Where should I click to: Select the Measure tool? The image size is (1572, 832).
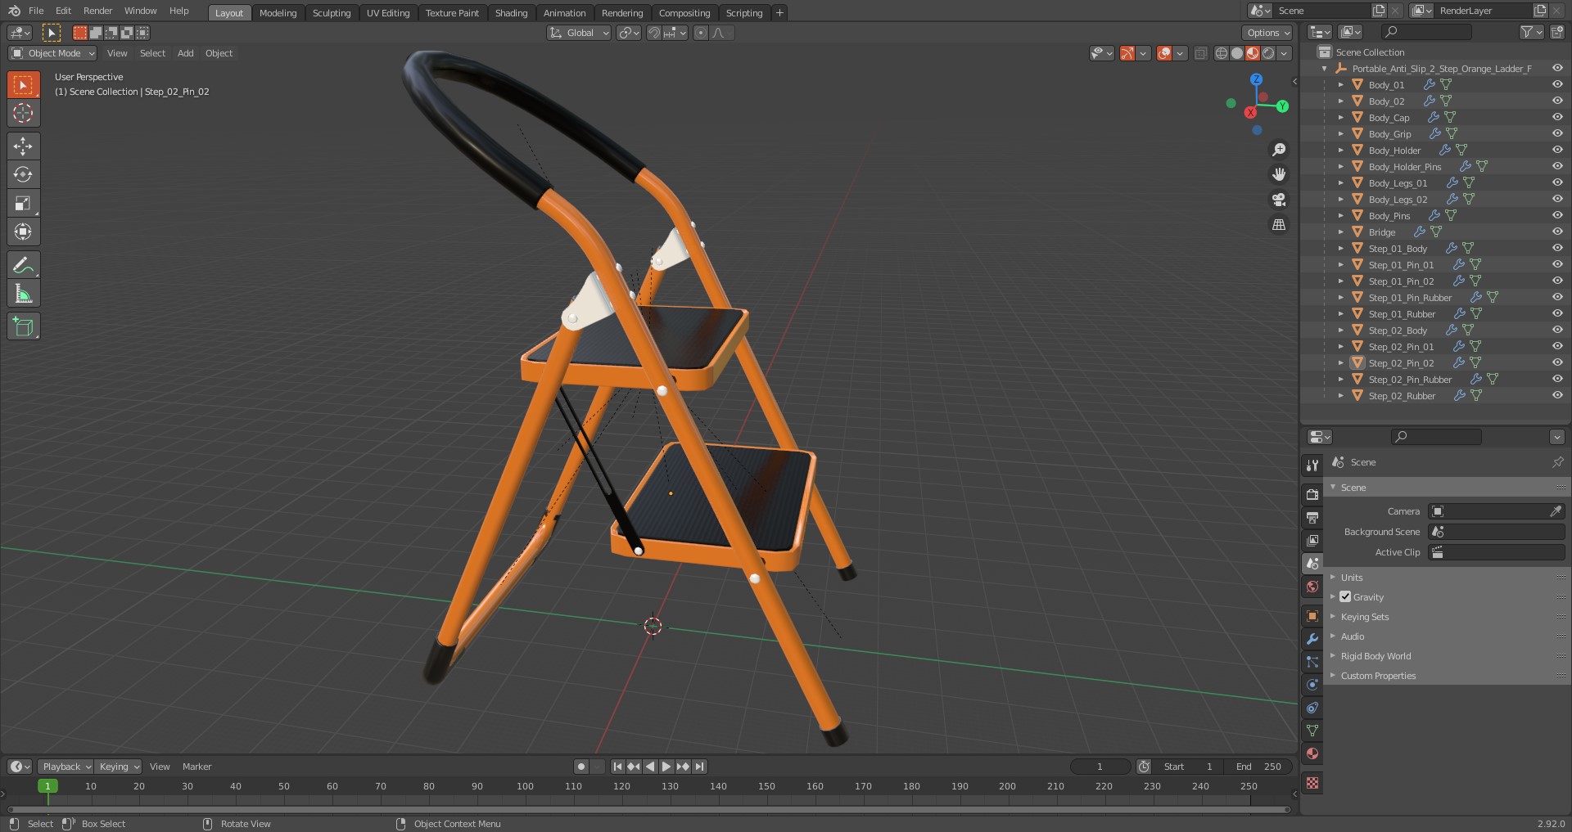pos(23,294)
